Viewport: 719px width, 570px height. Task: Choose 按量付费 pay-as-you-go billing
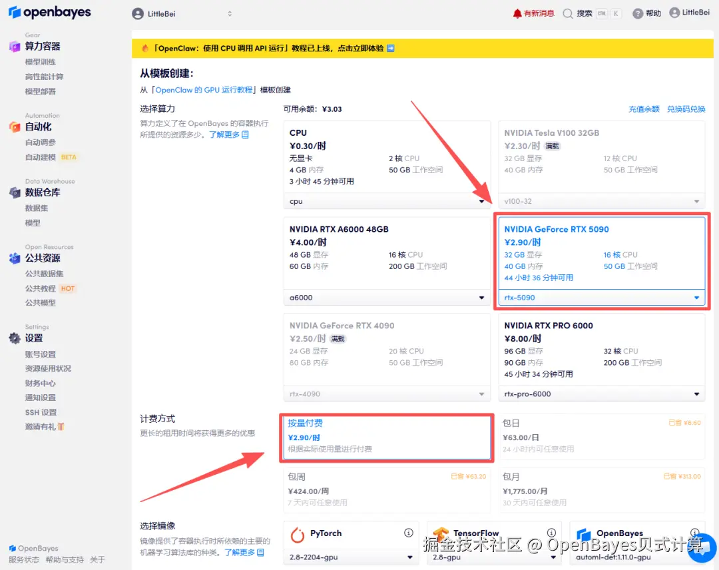coord(386,437)
